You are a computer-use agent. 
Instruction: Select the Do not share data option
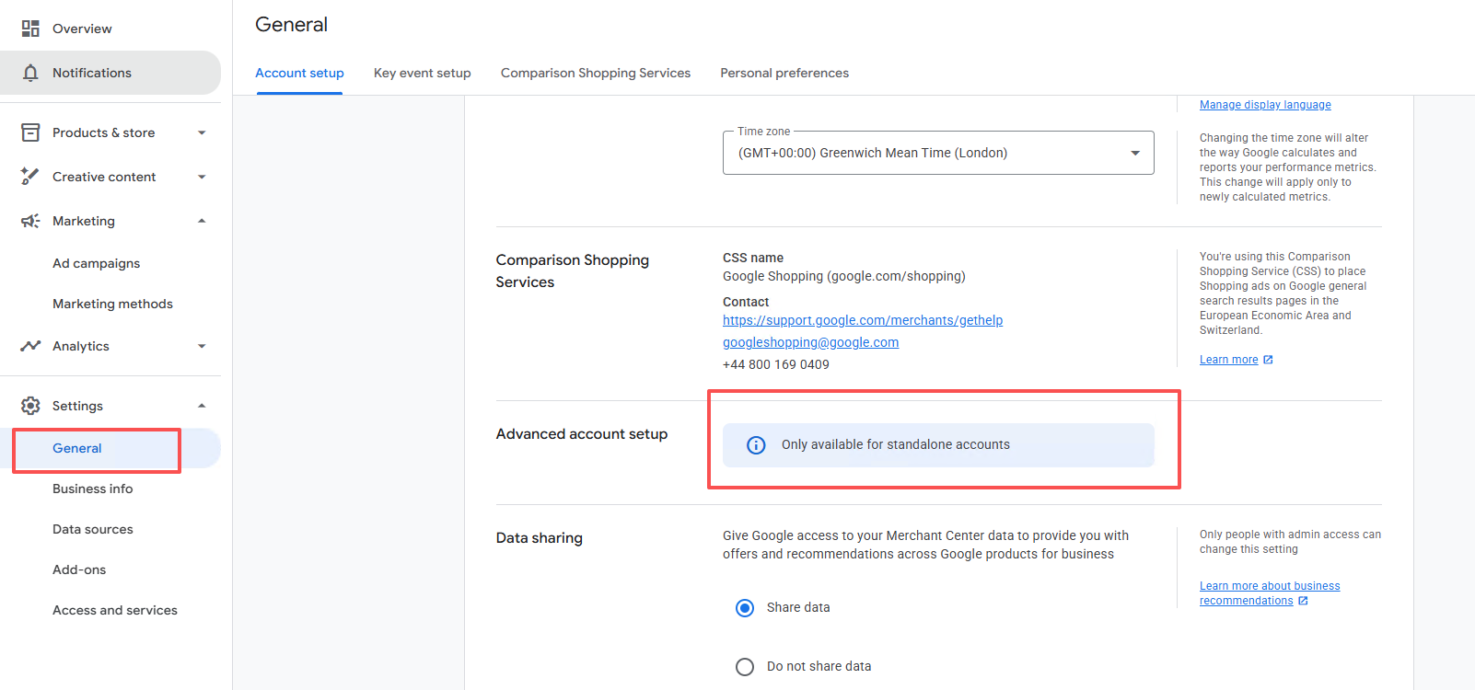click(x=803, y=666)
